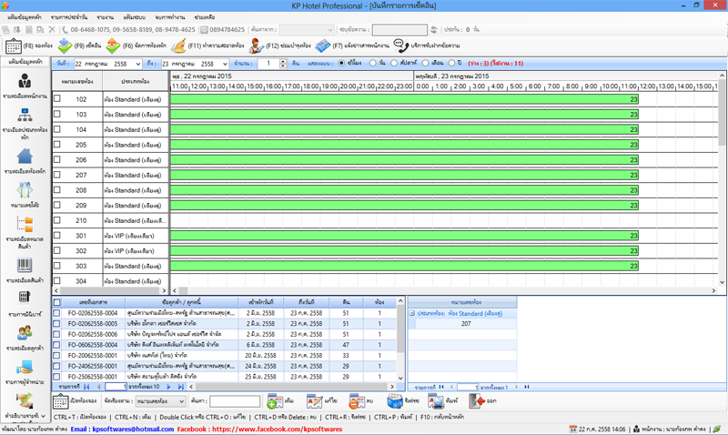Click the add record icon with green plus
The width and height of the screenshot is (728, 435).
(275, 401)
